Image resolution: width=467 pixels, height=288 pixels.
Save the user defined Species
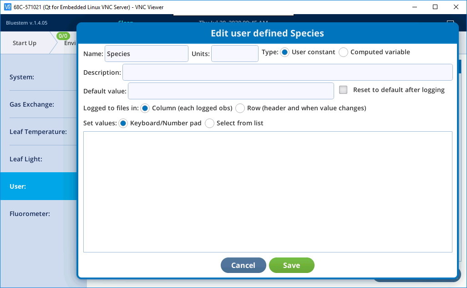[x=291, y=265]
